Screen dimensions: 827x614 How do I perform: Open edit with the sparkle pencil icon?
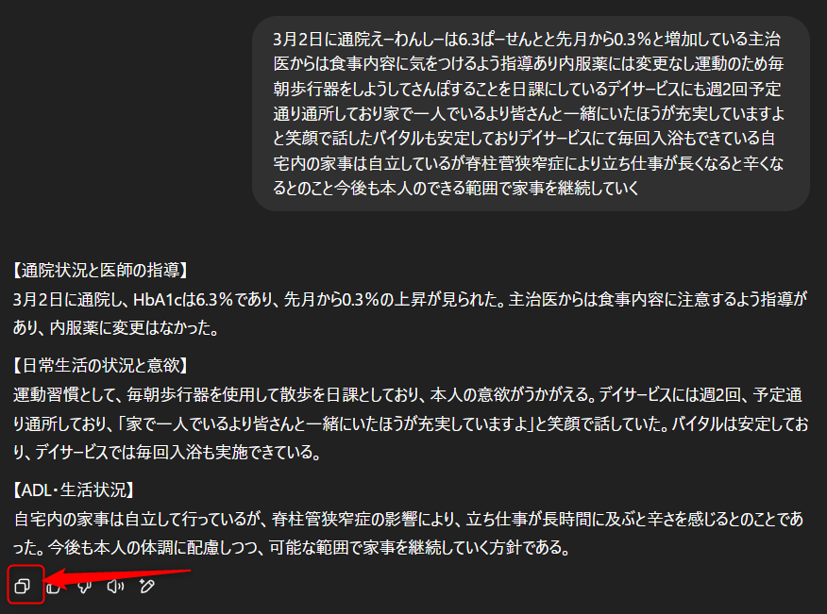[x=146, y=586]
